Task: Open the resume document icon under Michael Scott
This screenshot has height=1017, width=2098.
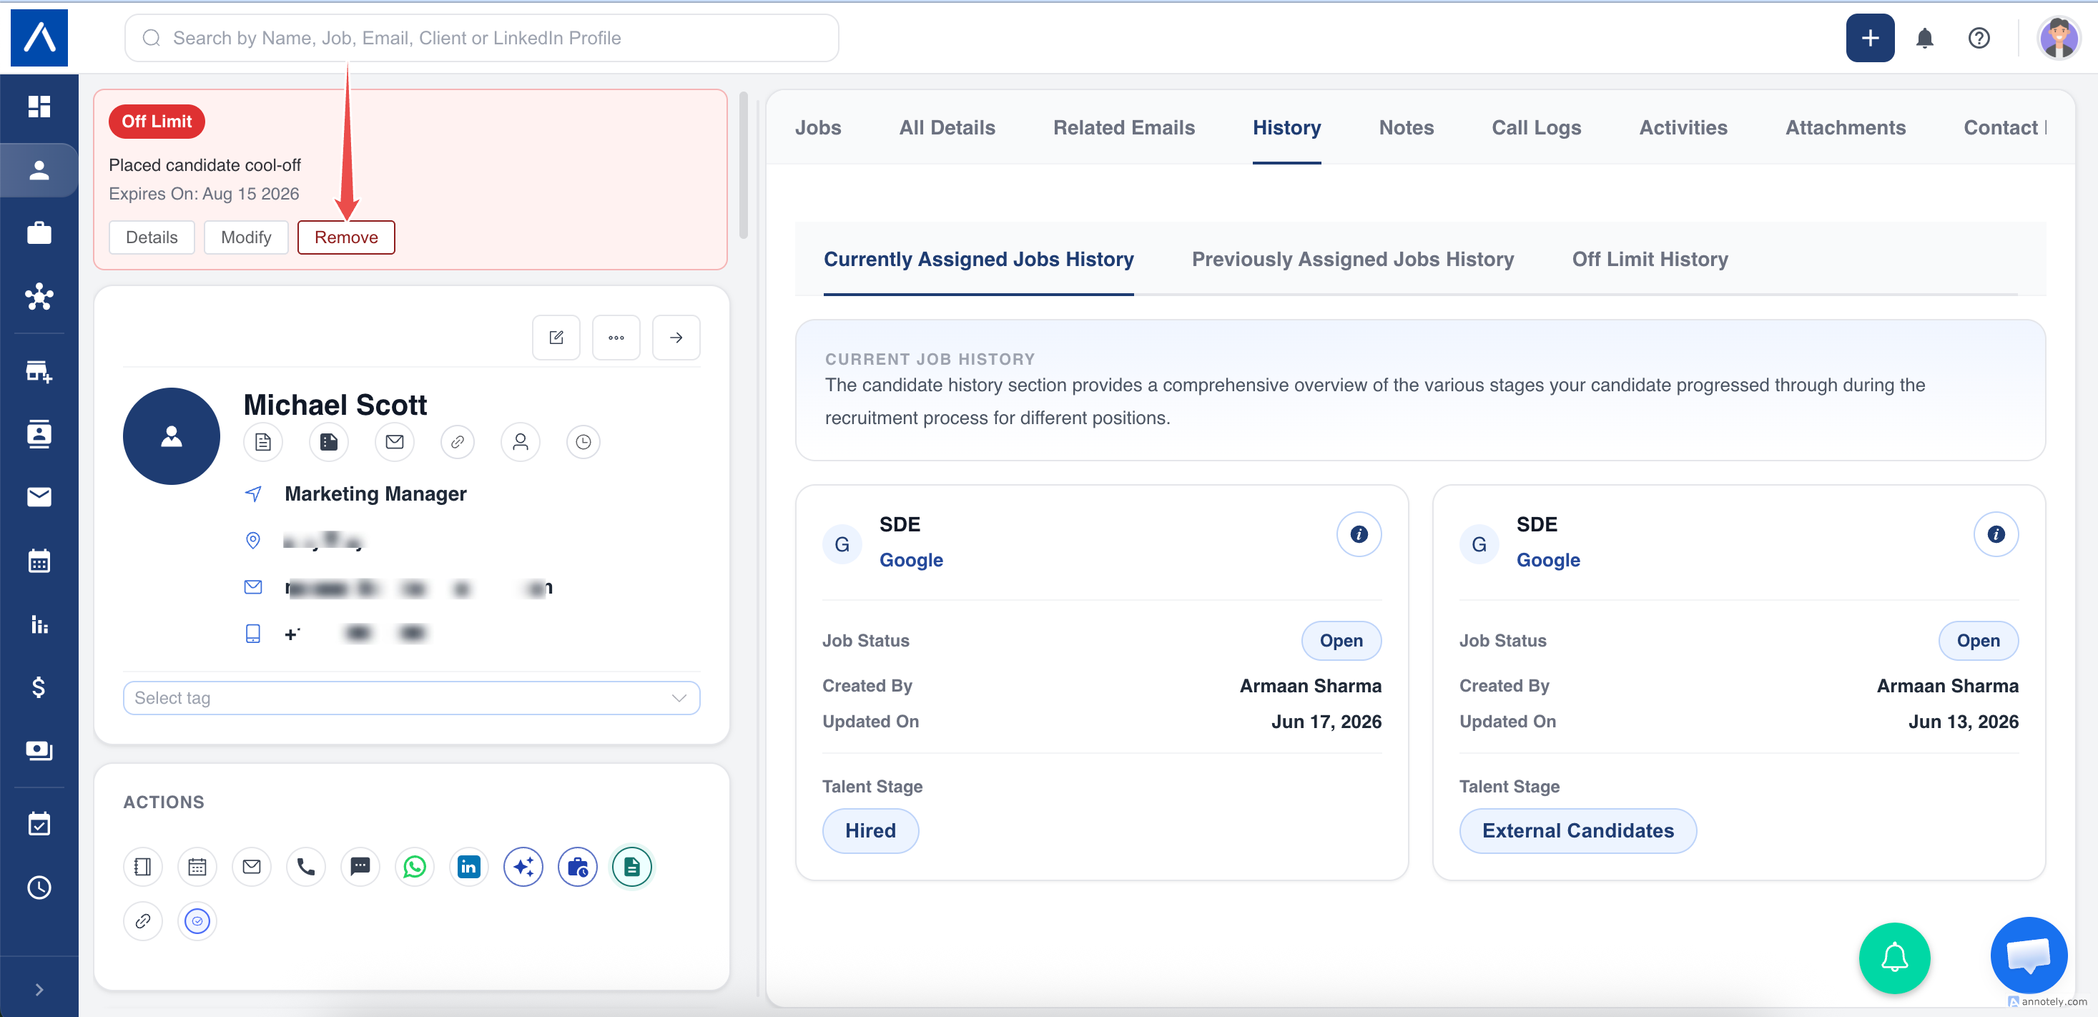Action: (x=263, y=443)
